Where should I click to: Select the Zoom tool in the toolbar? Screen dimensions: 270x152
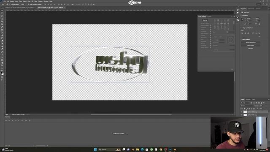[x=2, y=65]
